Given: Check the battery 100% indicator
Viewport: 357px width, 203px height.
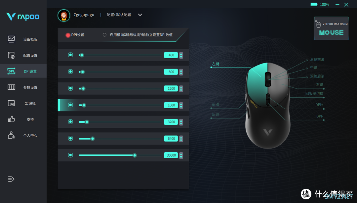Looking at the screenshot, I should coord(320,4).
